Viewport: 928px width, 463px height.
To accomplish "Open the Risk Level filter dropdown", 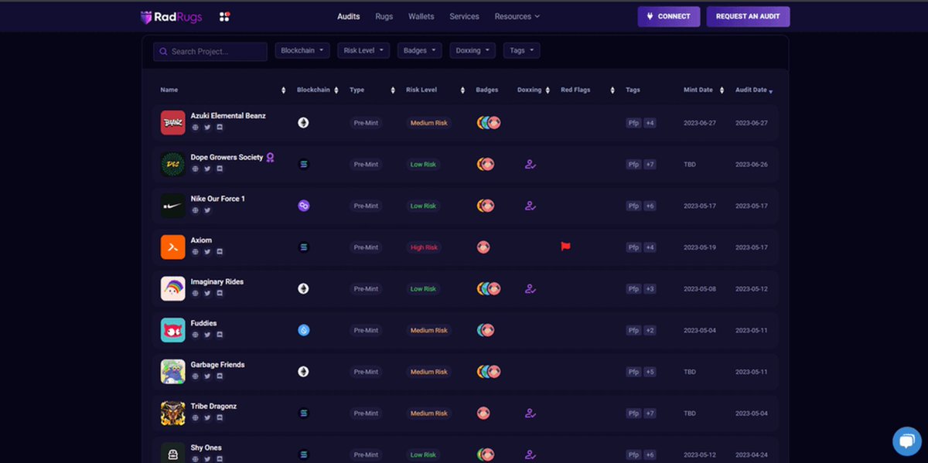I will click(363, 50).
